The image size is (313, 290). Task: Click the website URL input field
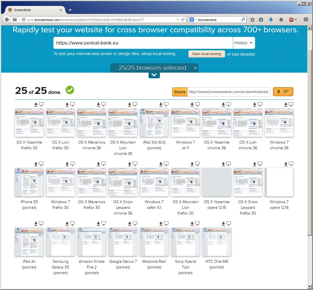tap(143, 43)
